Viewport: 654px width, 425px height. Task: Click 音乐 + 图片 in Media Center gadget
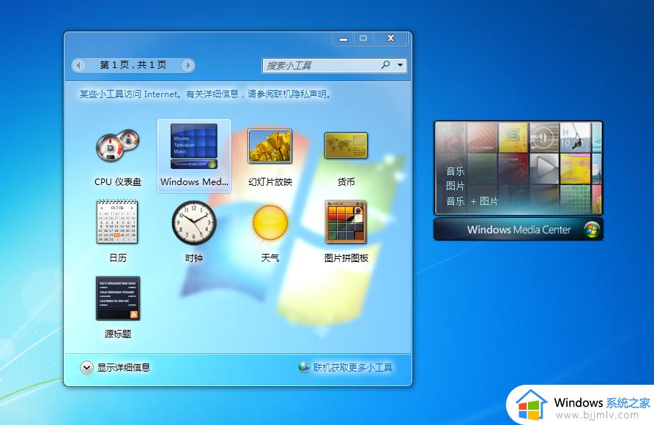(x=472, y=201)
